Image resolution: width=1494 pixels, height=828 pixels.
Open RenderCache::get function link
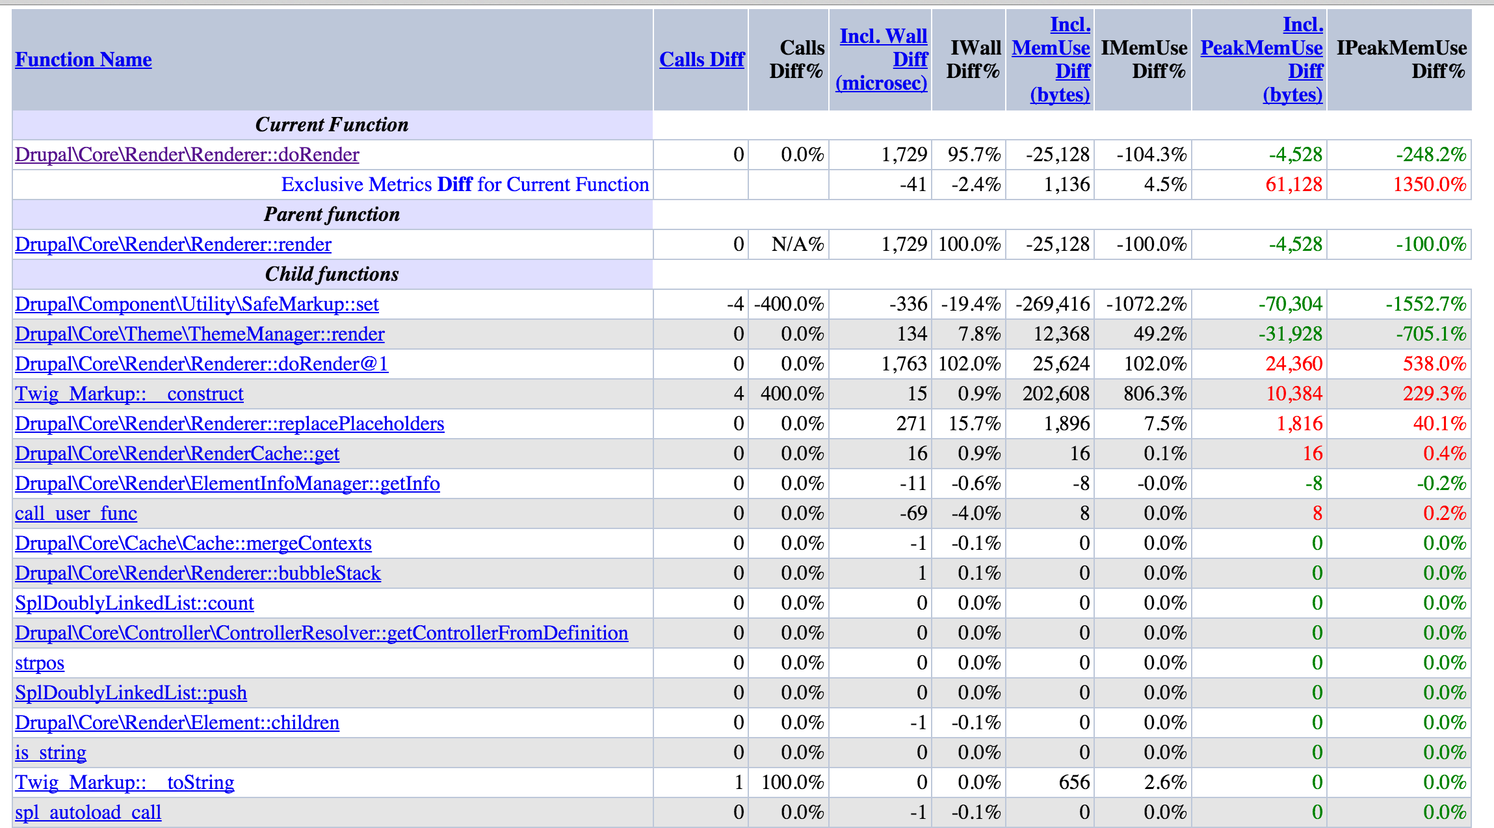(177, 454)
